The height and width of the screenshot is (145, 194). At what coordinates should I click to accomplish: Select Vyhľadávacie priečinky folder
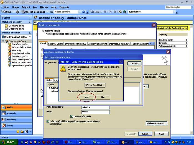(20, 65)
